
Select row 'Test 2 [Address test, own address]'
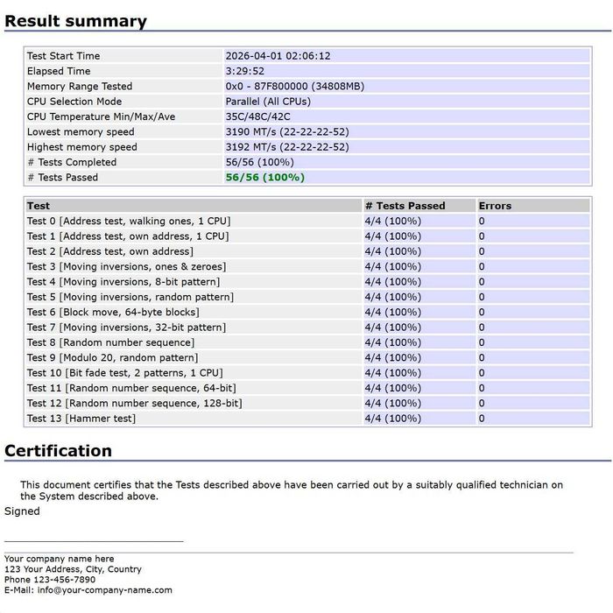click(307, 252)
